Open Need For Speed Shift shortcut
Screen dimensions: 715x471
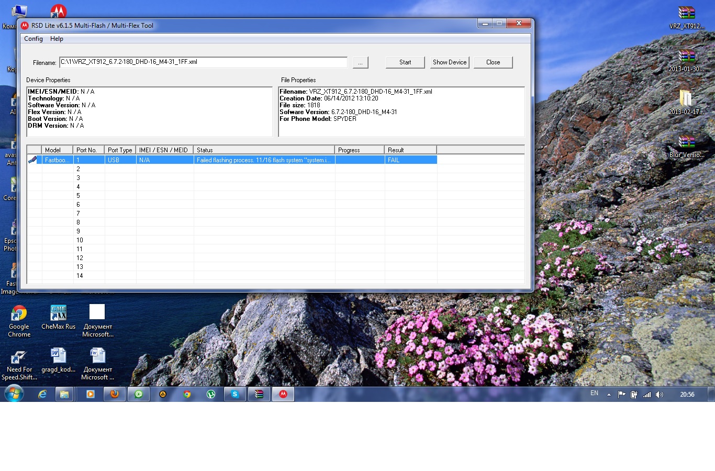(x=19, y=364)
